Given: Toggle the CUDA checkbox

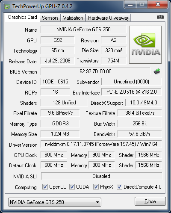Looking at the screenshot, I should pyautogui.click(x=72, y=187).
